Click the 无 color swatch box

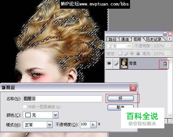pyautogui.click(x=28, y=115)
